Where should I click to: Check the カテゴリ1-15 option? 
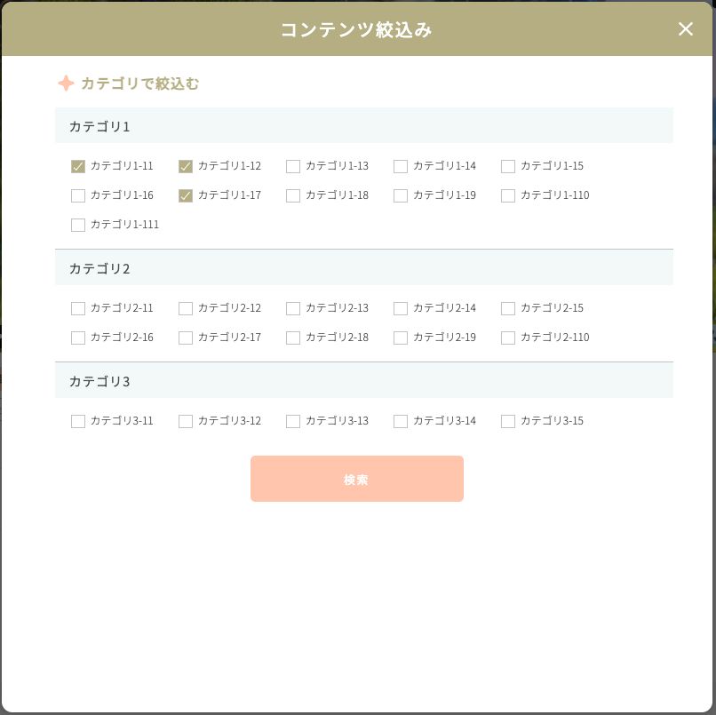pyautogui.click(x=508, y=166)
